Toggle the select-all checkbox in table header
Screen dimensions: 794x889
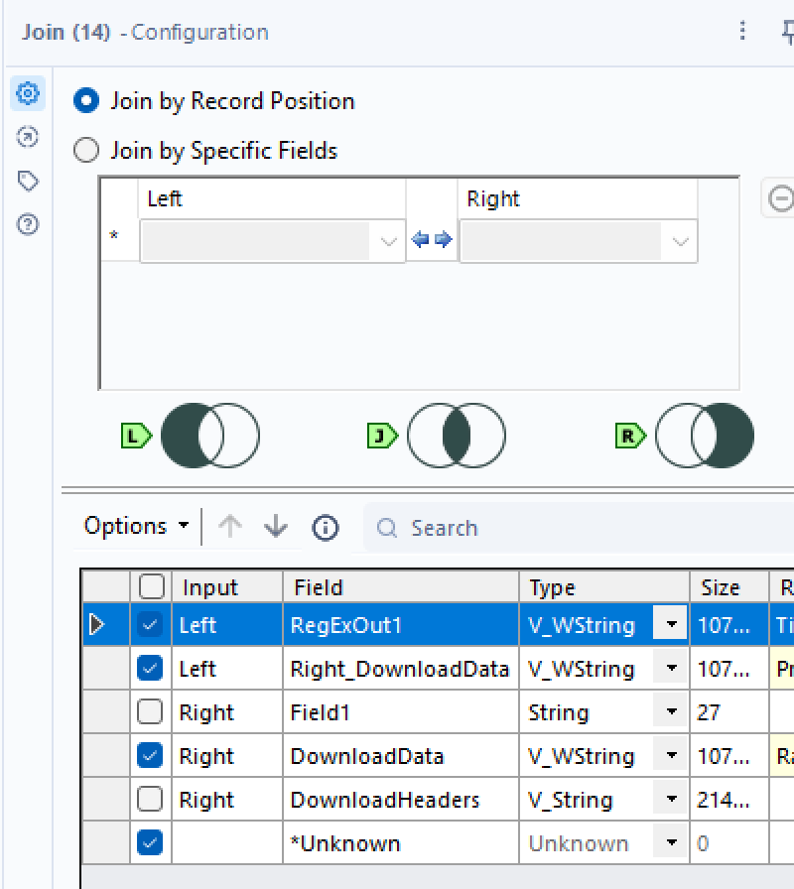(152, 586)
